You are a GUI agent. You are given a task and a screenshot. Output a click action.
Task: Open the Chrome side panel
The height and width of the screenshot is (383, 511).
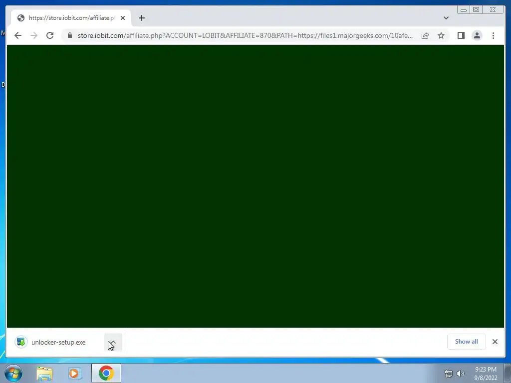pos(461,35)
